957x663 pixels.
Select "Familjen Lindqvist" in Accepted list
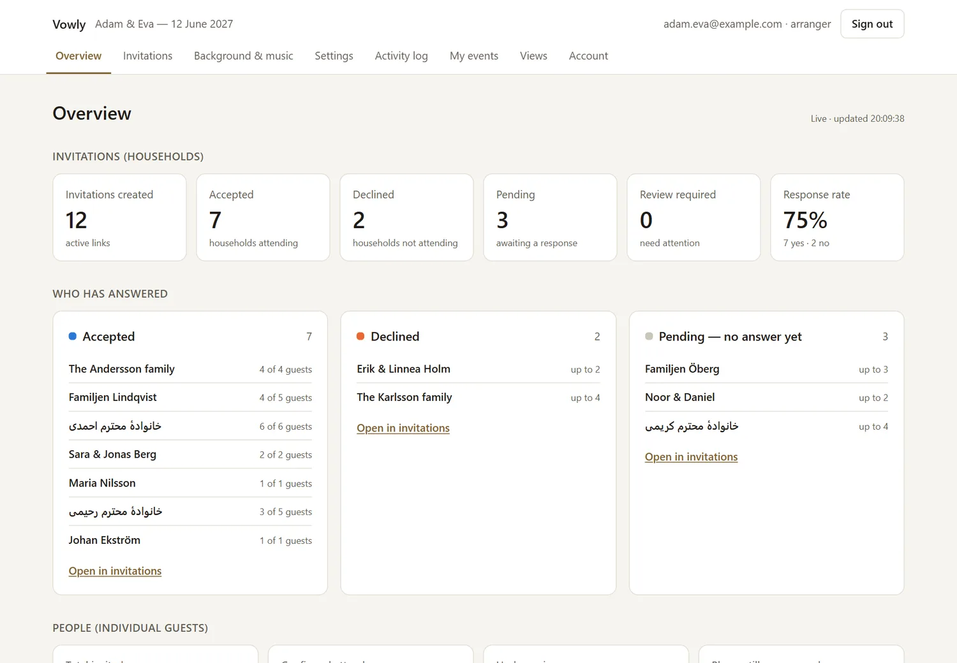coord(190,397)
